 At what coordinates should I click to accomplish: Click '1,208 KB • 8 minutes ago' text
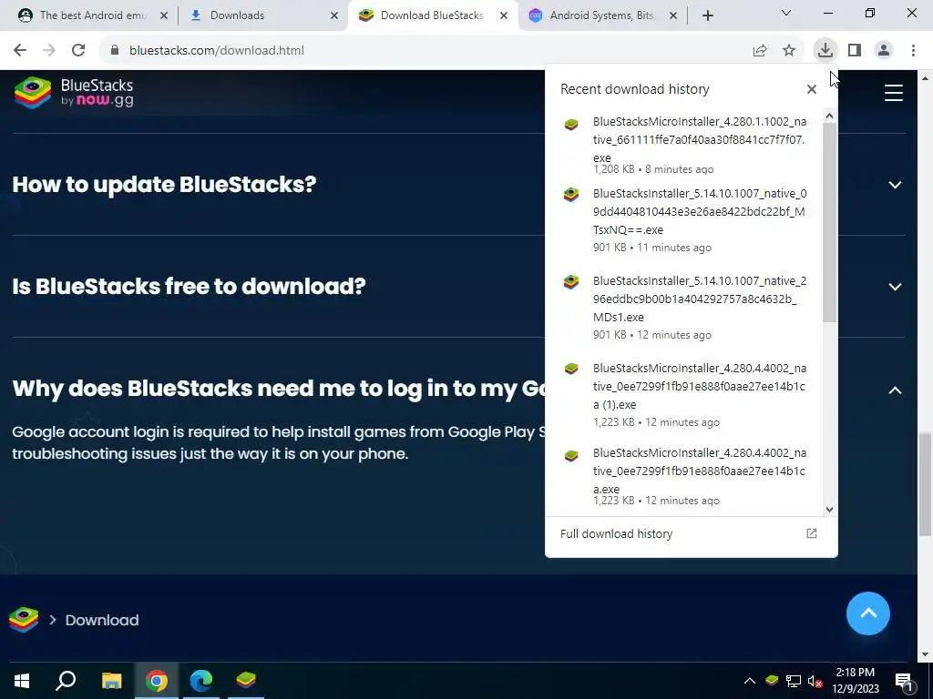653,169
